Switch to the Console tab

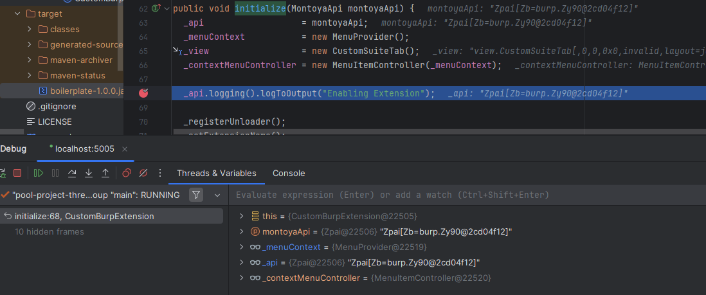click(289, 174)
